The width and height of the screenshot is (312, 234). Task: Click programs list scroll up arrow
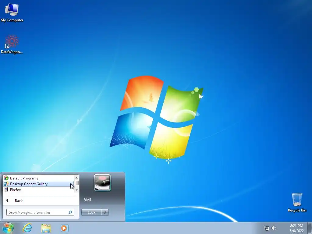[76, 178]
